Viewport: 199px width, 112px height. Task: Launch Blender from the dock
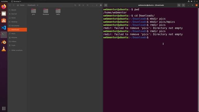pyautogui.click(x=4, y=42)
